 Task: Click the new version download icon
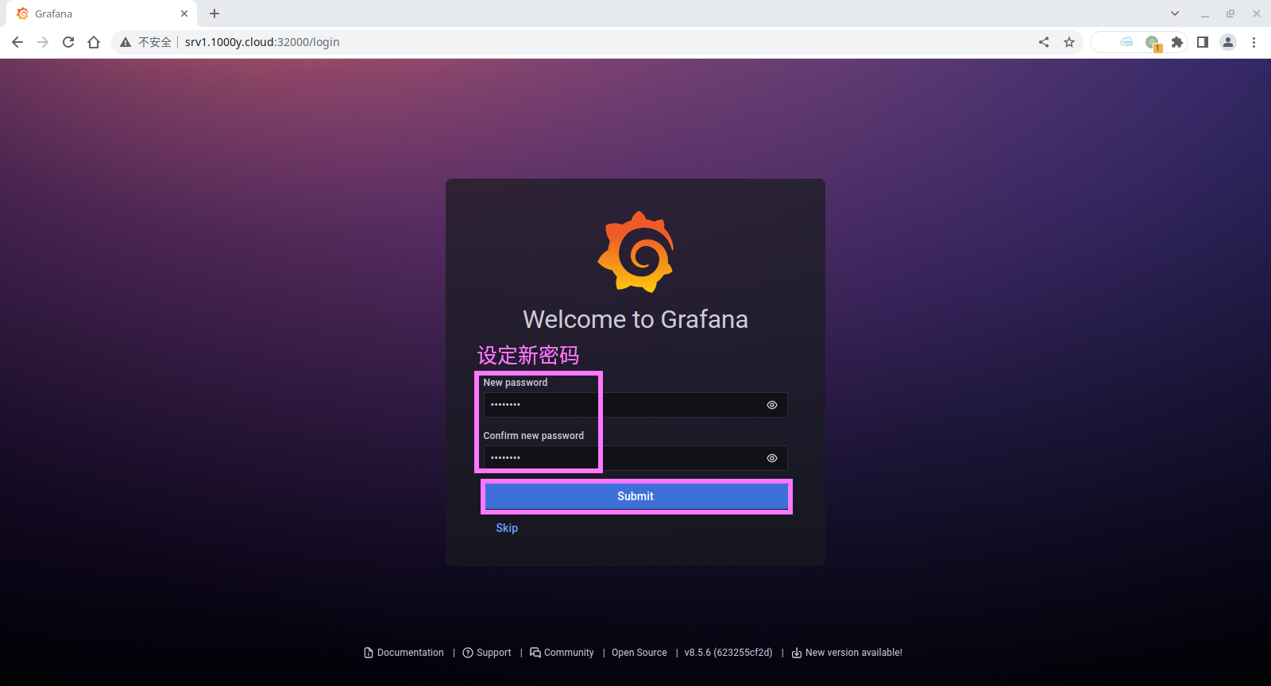tap(797, 653)
